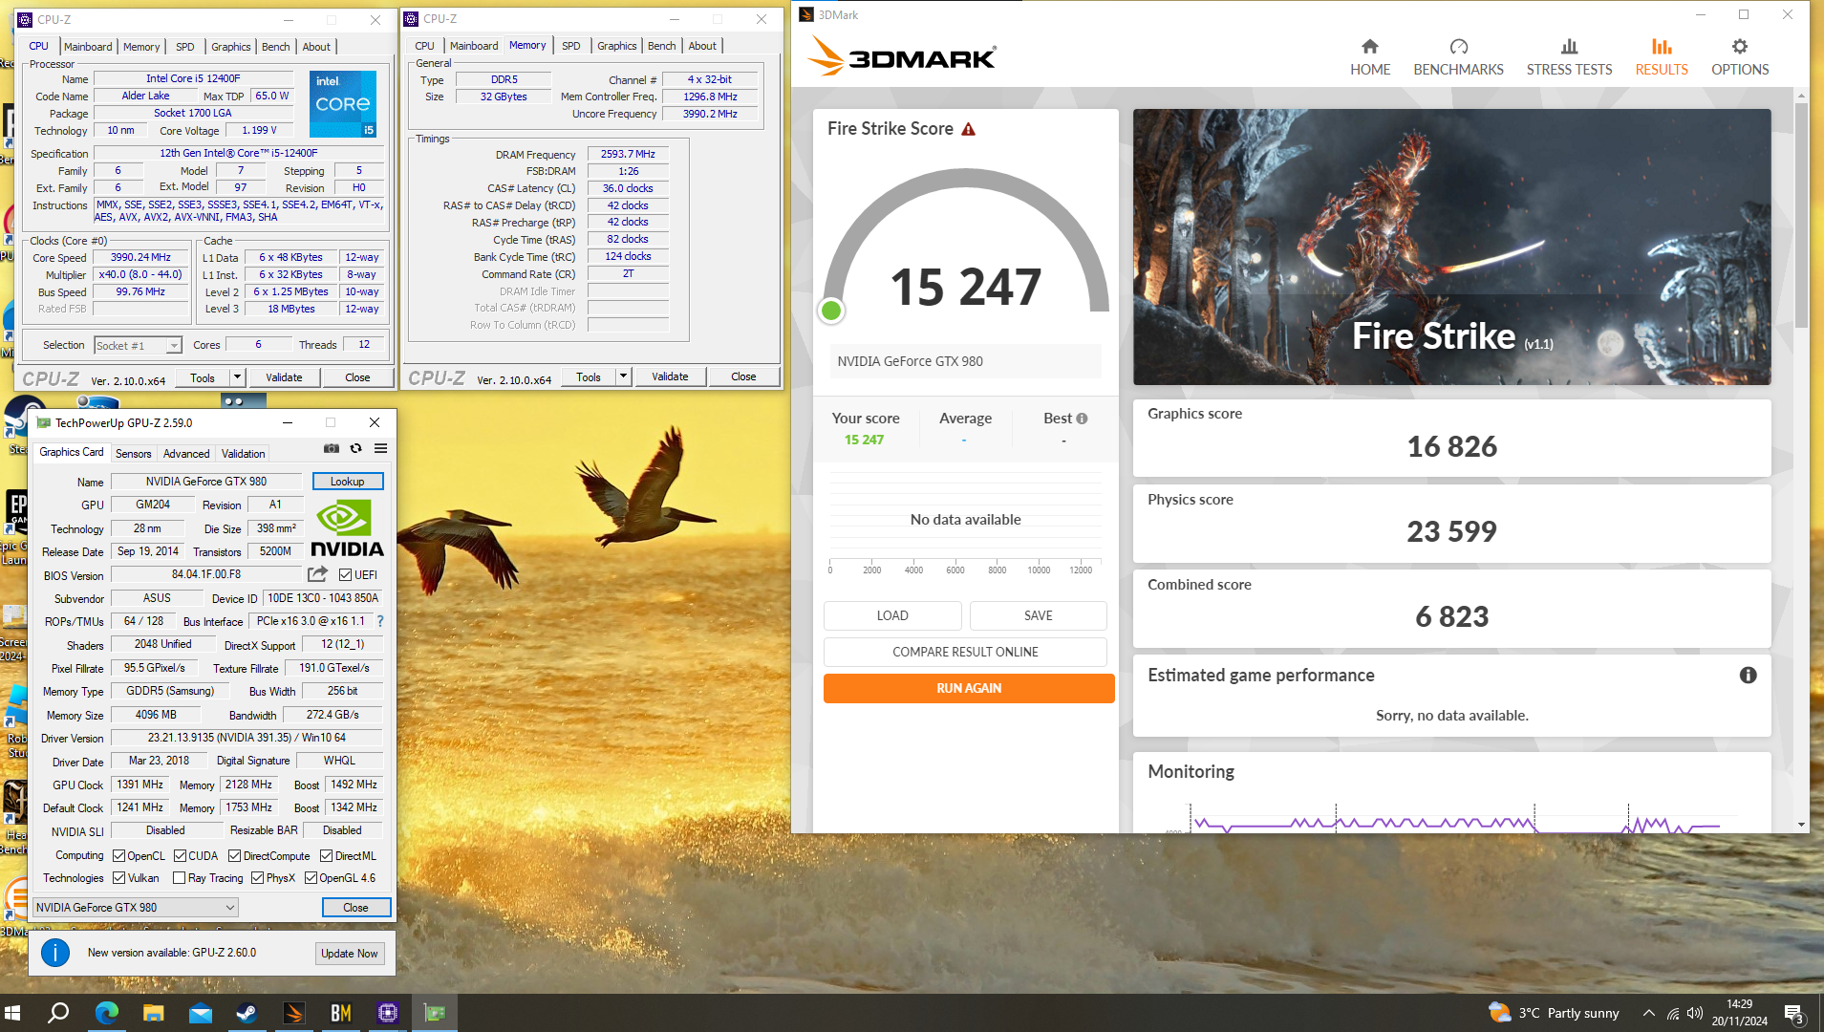Open the 3DMark HOME section
Image resolution: width=1824 pixels, height=1032 pixels.
tap(1369, 57)
